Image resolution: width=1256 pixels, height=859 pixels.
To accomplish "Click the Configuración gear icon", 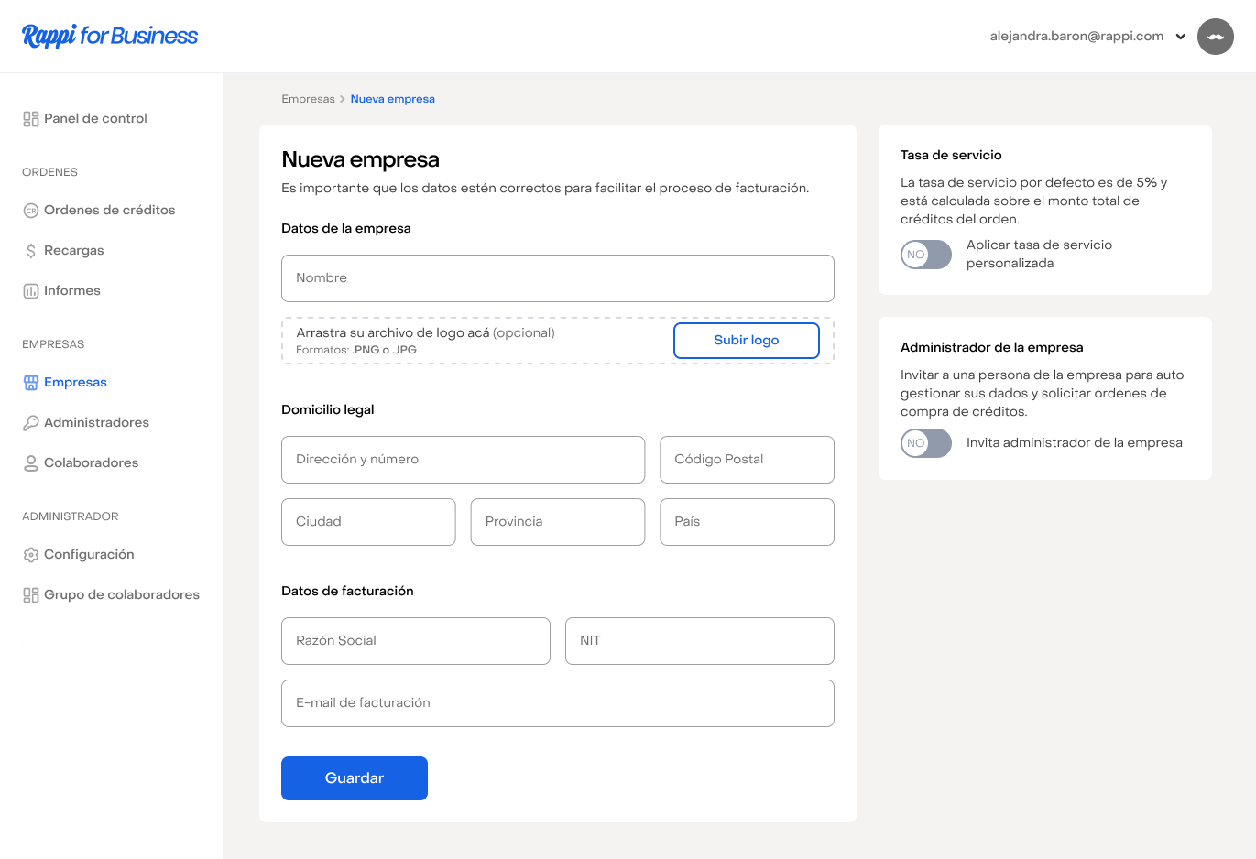I will coord(31,555).
